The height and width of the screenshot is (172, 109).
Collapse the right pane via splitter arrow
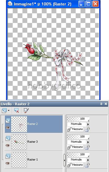(x=64, y=160)
